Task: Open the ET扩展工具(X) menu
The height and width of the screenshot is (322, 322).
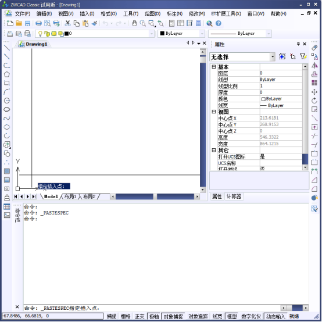Action: (x=226, y=14)
